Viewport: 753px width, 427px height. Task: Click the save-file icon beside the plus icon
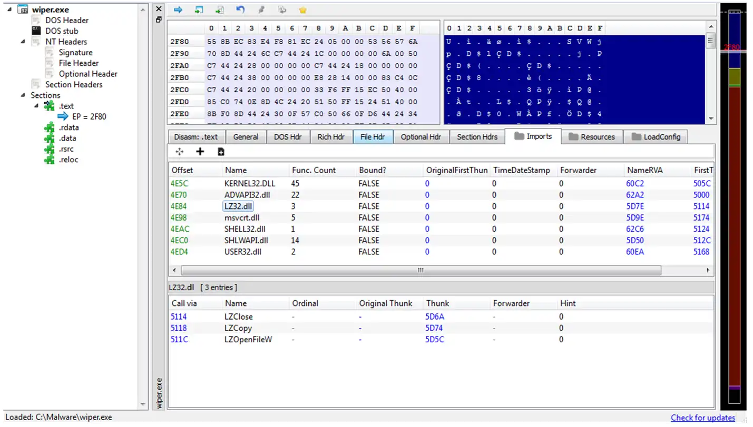click(221, 152)
